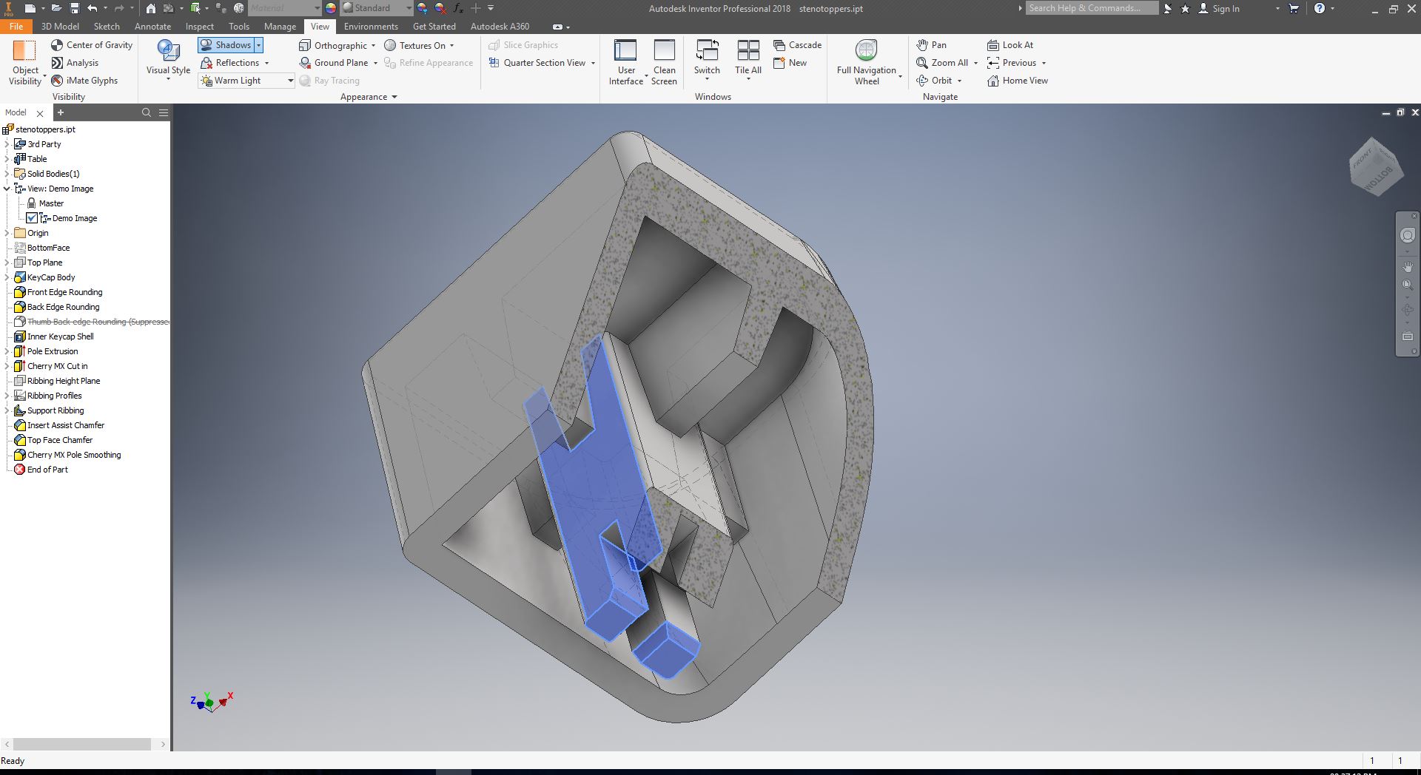Expand the Solid Bodies(1) node
The height and width of the screenshot is (775, 1421).
tap(7, 174)
